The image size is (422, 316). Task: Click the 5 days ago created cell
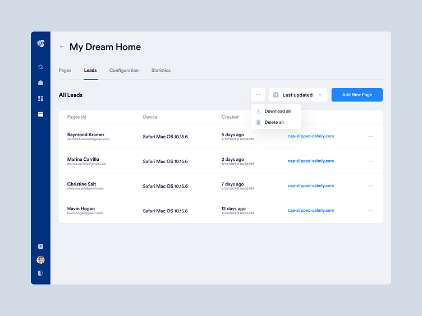[233, 134]
